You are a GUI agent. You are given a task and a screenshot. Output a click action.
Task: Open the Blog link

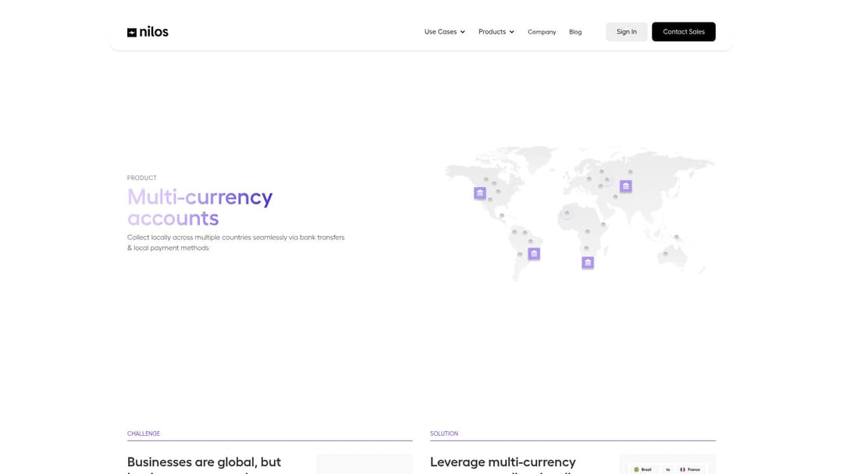pos(575,32)
